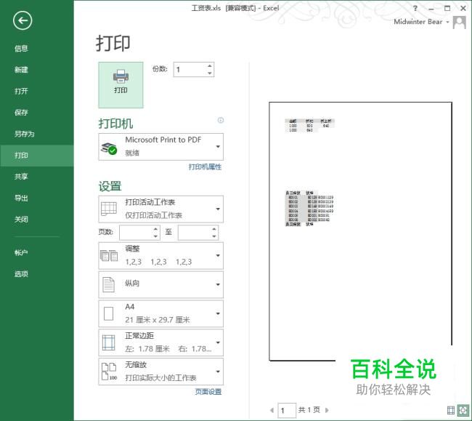Click the large 打印 printer button

click(121, 85)
